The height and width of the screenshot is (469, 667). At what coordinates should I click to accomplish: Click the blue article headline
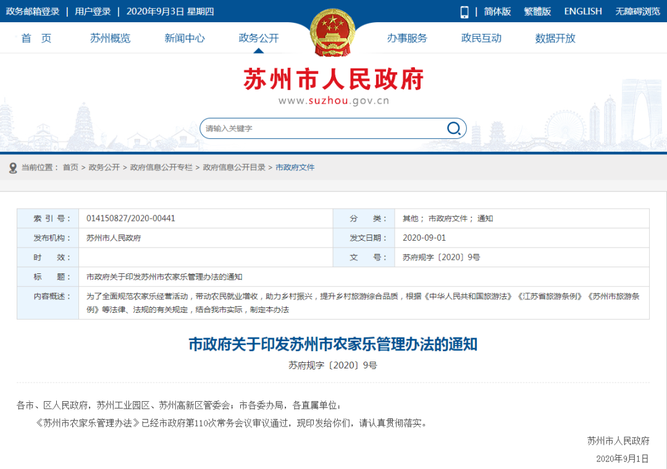click(x=333, y=344)
